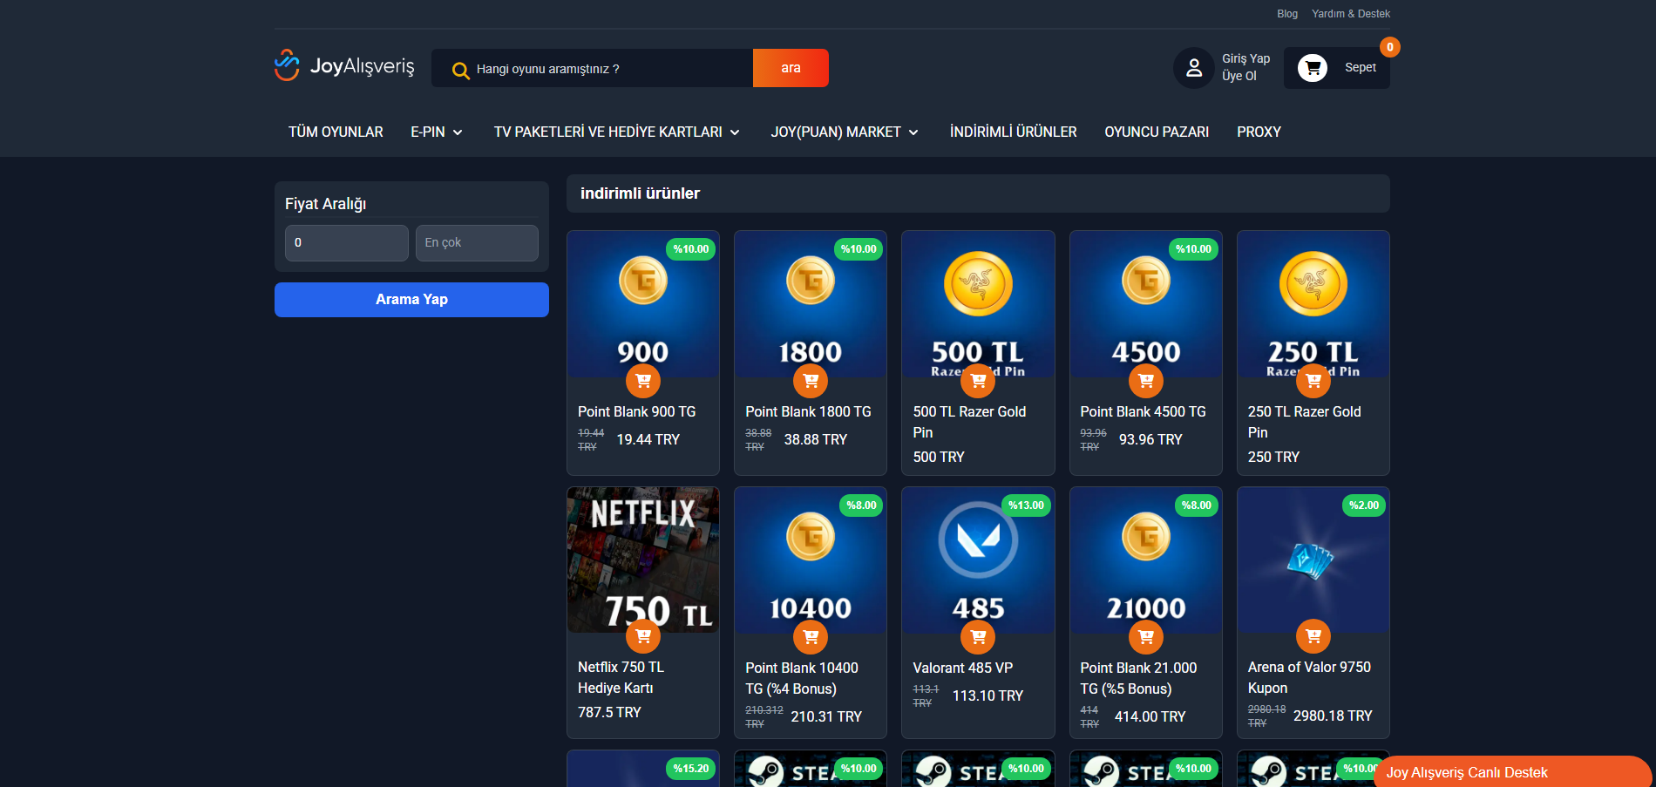Viewport: 1656px width, 787px height.
Task: Click the 787.5 TRY price
Action: [x=609, y=712]
